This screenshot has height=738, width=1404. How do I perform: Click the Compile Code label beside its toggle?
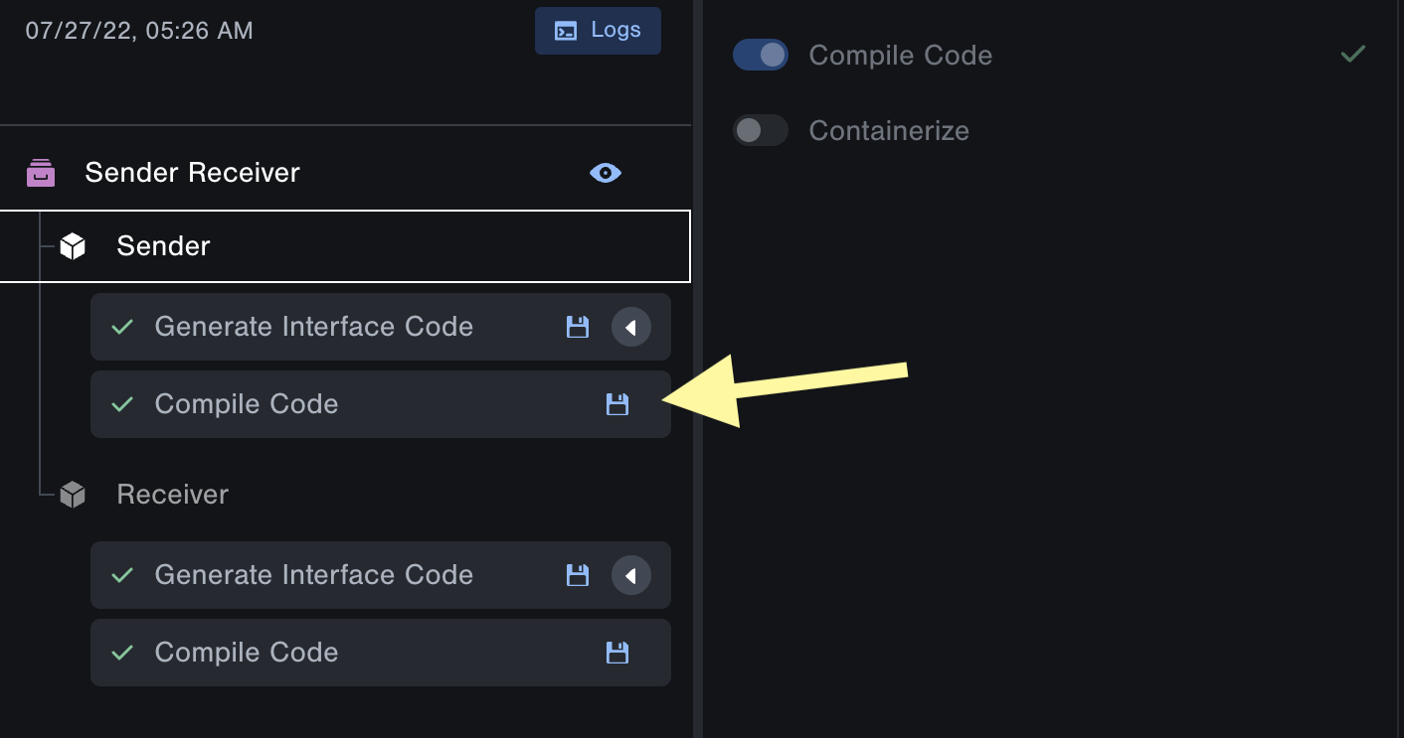(x=900, y=55)
